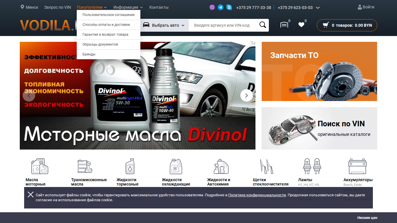Open Трансмиссионные масла category title
397x223 pixels.
89,182
